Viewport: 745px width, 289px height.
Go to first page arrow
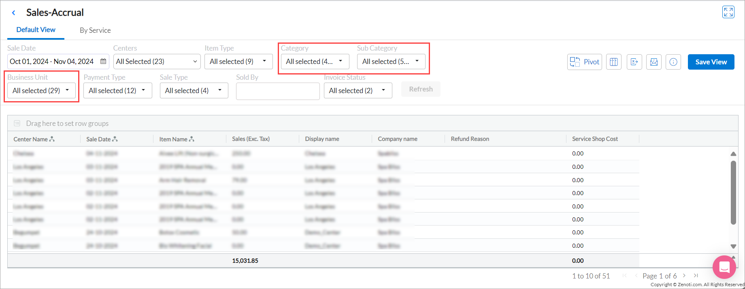pyautogui.click(x=624, y=276)
